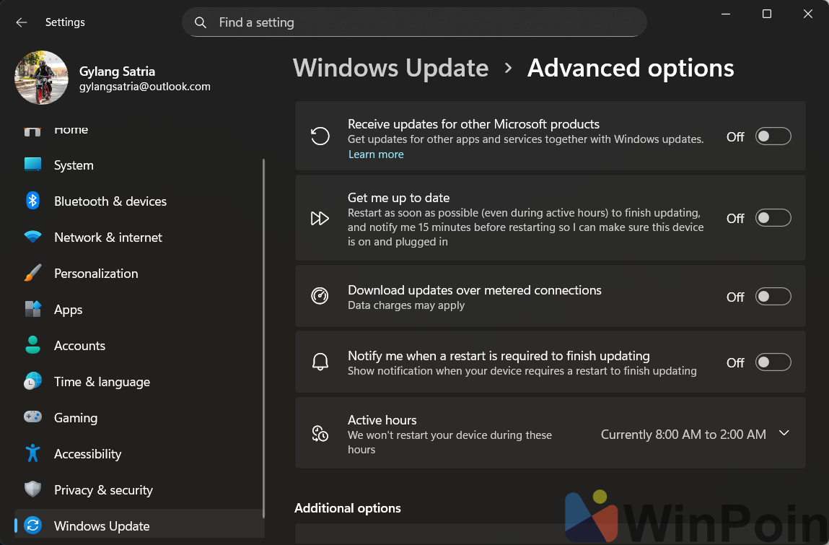Open the System settings page
This screenshot has height=545, width=829.
139,165
